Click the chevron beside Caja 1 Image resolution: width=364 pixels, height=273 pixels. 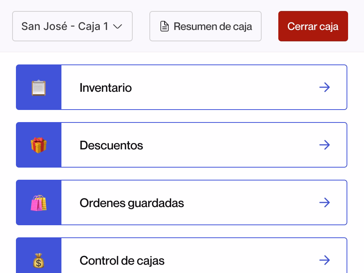(118, 27)
